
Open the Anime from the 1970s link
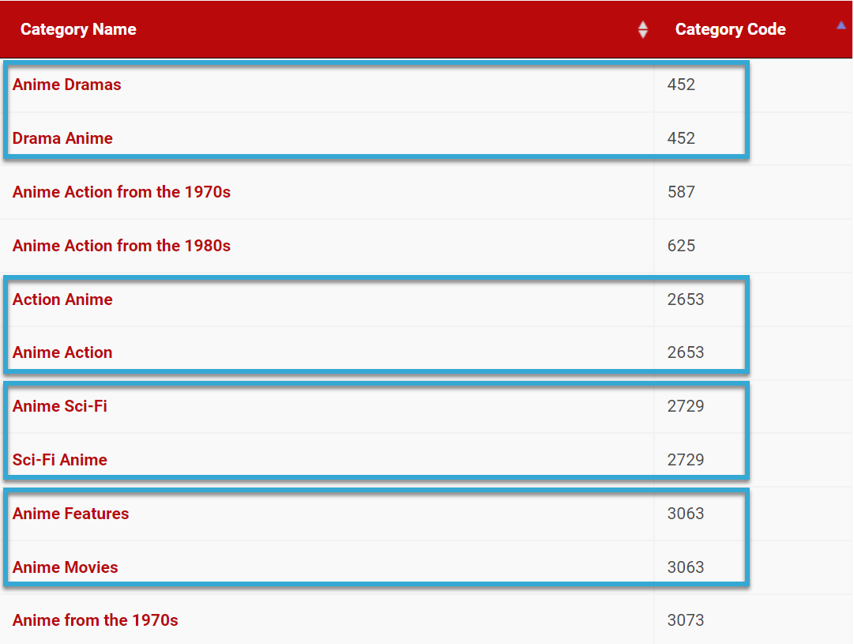point(96,620)
